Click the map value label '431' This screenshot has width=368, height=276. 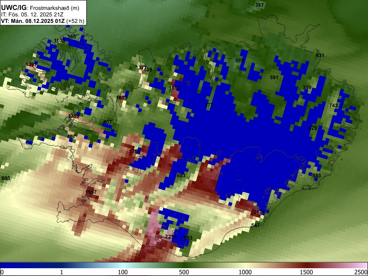[x=320, y=55]
